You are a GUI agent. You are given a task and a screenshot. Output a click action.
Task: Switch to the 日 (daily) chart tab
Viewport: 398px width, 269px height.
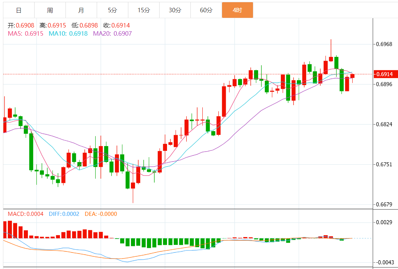click(19, 10)
